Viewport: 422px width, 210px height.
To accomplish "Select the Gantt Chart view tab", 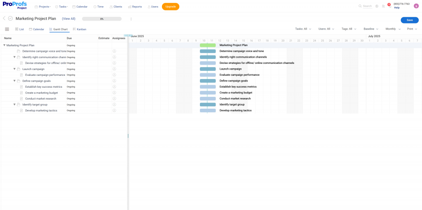I will click(x=59, y=29).
